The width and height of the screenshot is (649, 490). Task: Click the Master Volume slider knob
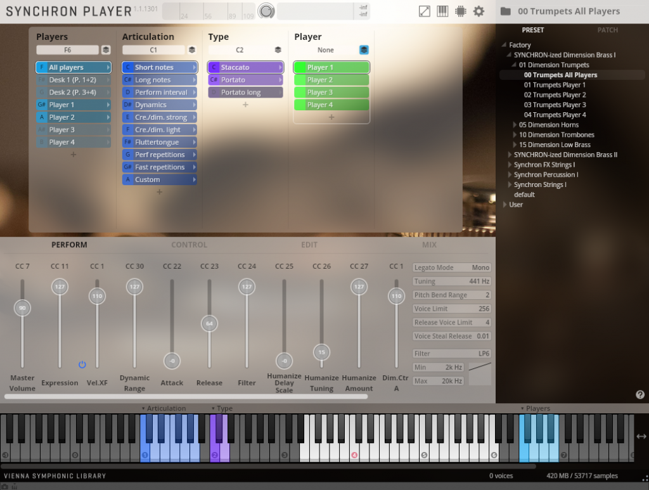click(x=22, y=308)
